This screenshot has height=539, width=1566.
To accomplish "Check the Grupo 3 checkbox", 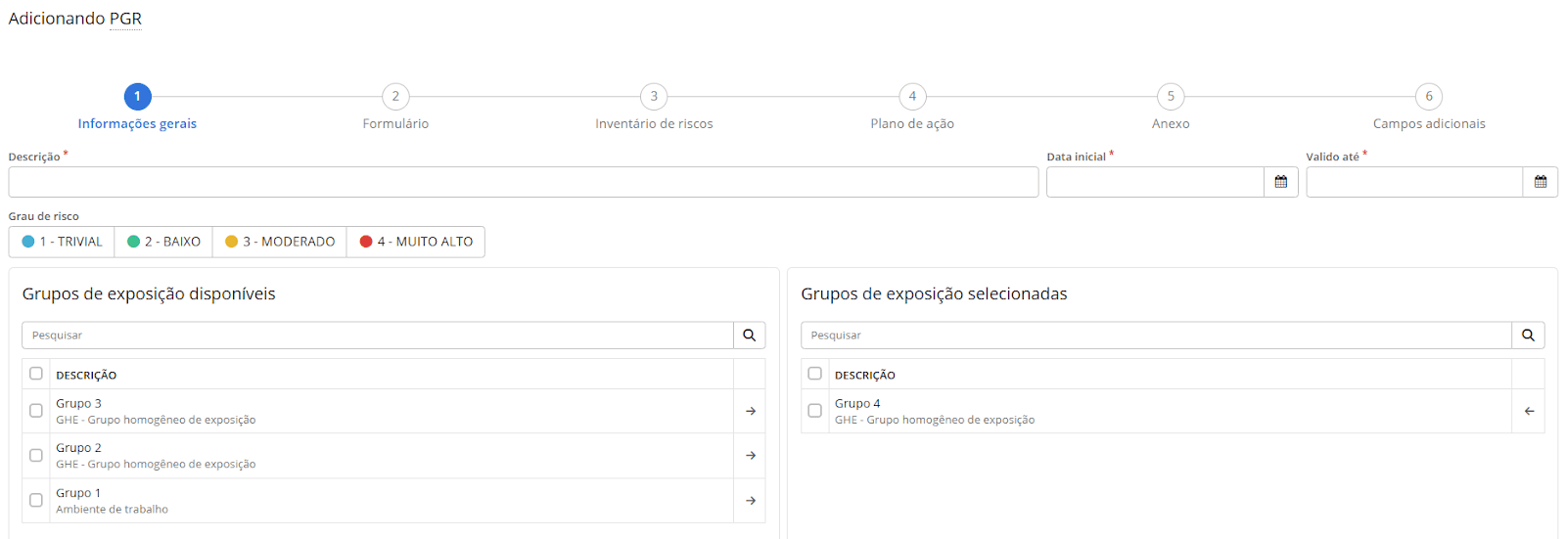I will (36, 411).
